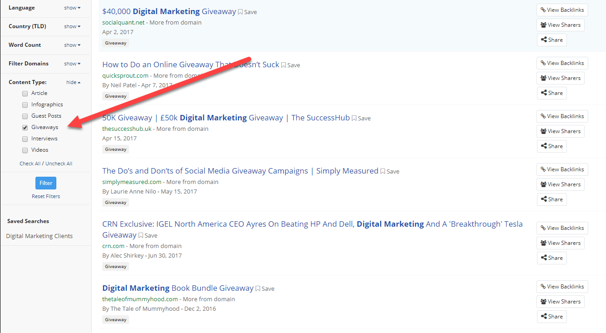Share the socialquant.net giveaway result

552,40
